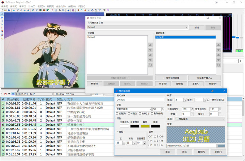
Task: Select alignment radio button 7
Action: click(x=150, y=136)
